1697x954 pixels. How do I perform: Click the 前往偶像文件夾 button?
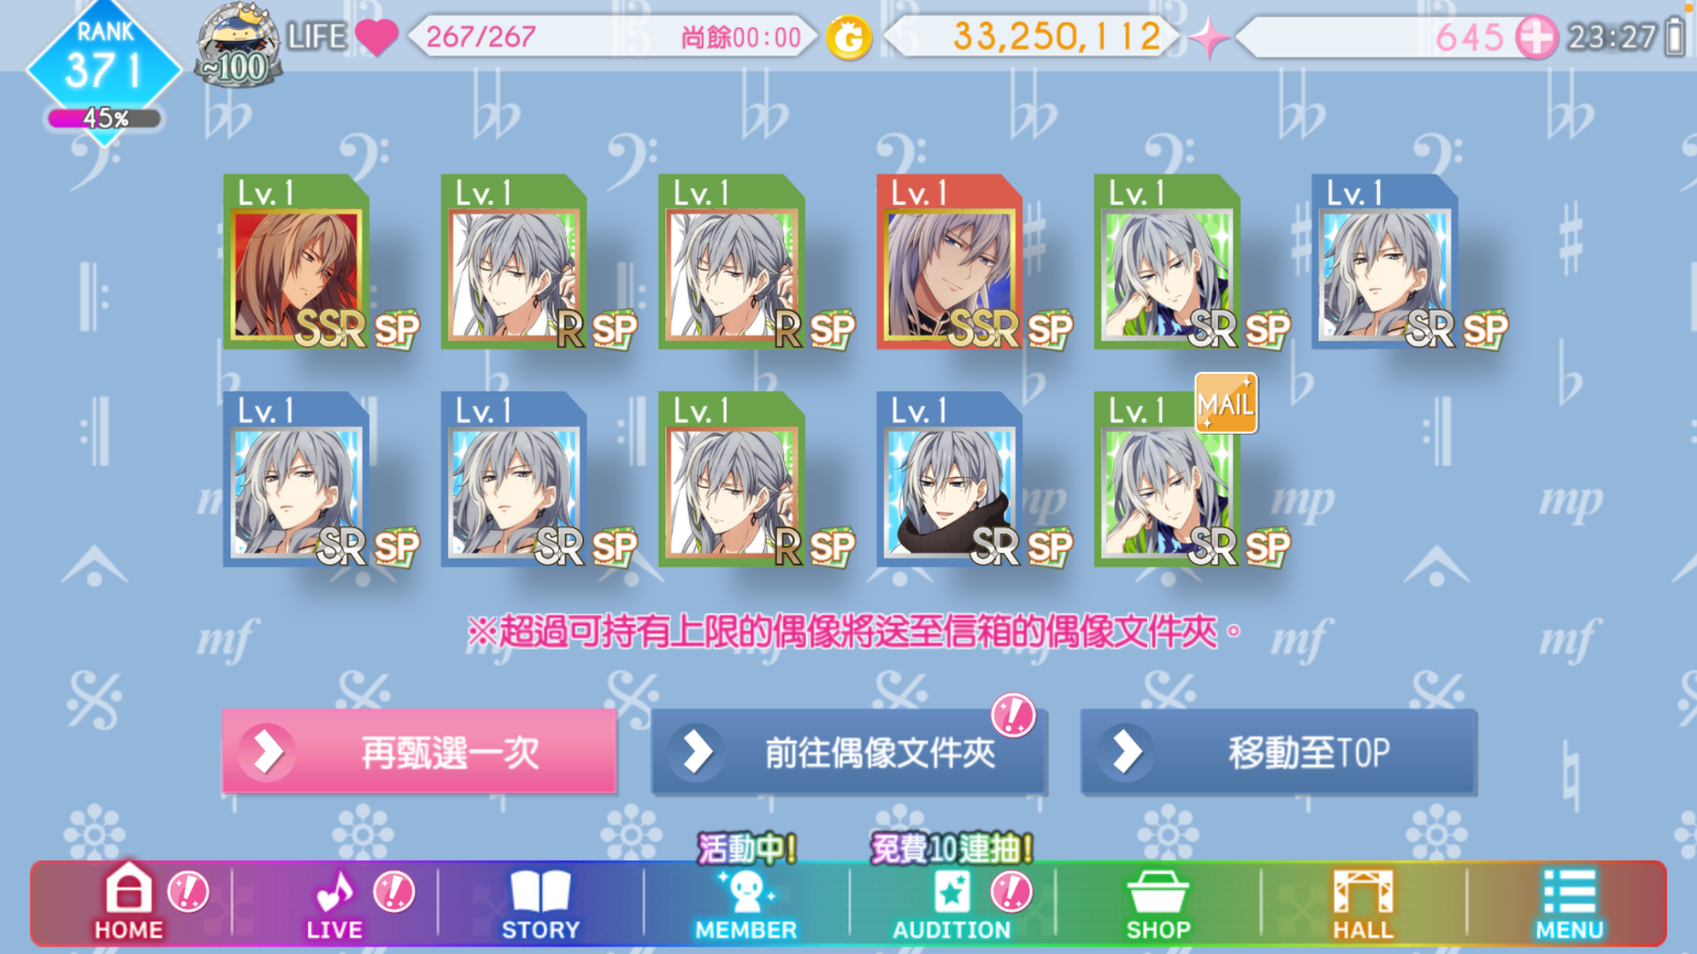click(x=848, y=752)
